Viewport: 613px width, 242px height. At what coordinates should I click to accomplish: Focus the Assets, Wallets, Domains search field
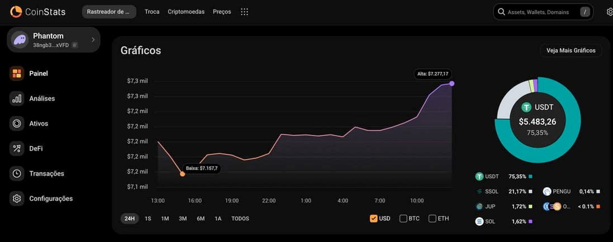539,12
